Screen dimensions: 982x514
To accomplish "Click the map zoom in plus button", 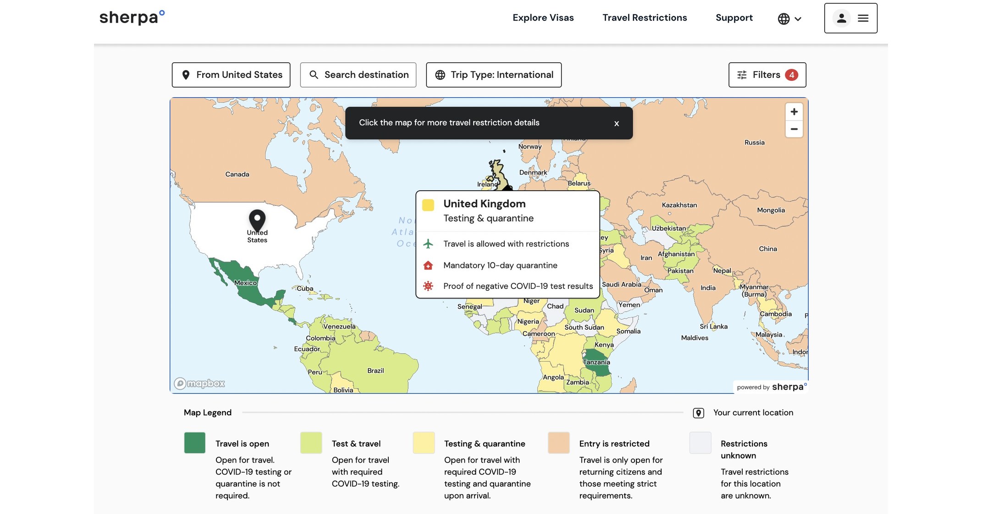I will coord(794,112).
